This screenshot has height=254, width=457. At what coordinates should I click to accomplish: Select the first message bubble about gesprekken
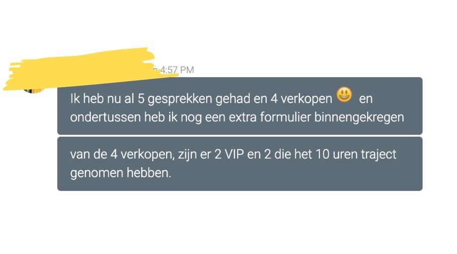click(240, 106)
